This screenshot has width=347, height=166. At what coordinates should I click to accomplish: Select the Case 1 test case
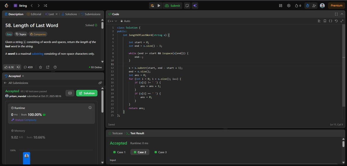click(119, 152)
